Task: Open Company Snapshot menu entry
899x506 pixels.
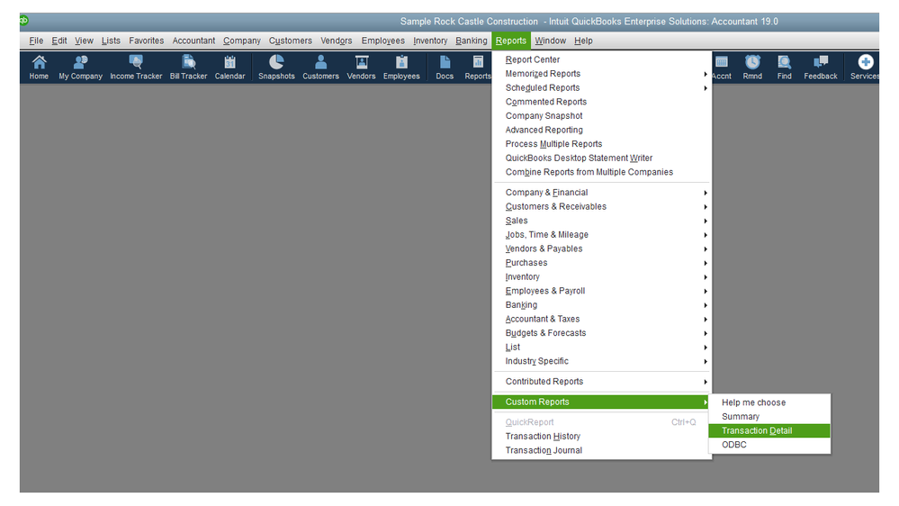Action: pos(602,116)
